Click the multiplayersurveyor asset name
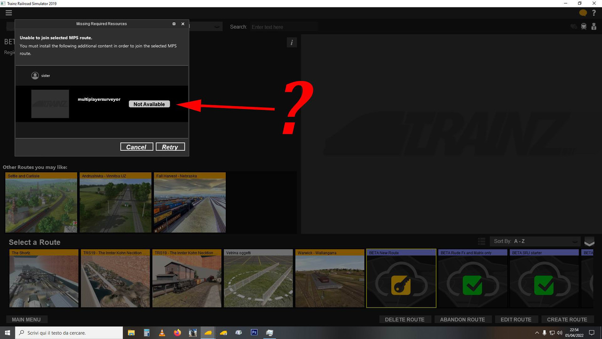Screen dimensions: 602x339 point(99,99)
